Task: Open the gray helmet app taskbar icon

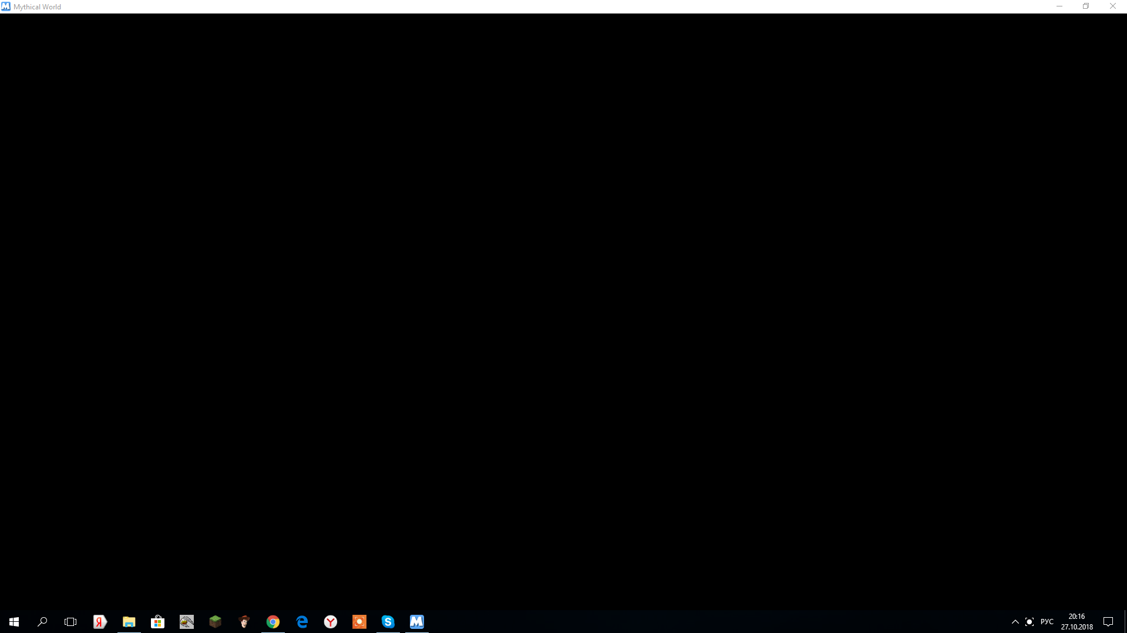Action: point(187,622)
